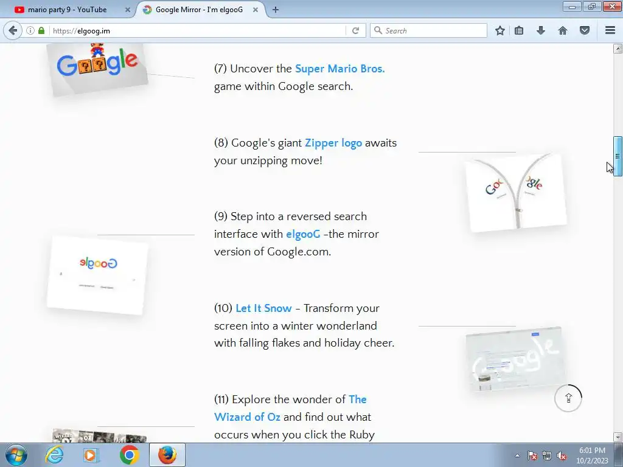Restore down the Firefox window

pos(591,6)
